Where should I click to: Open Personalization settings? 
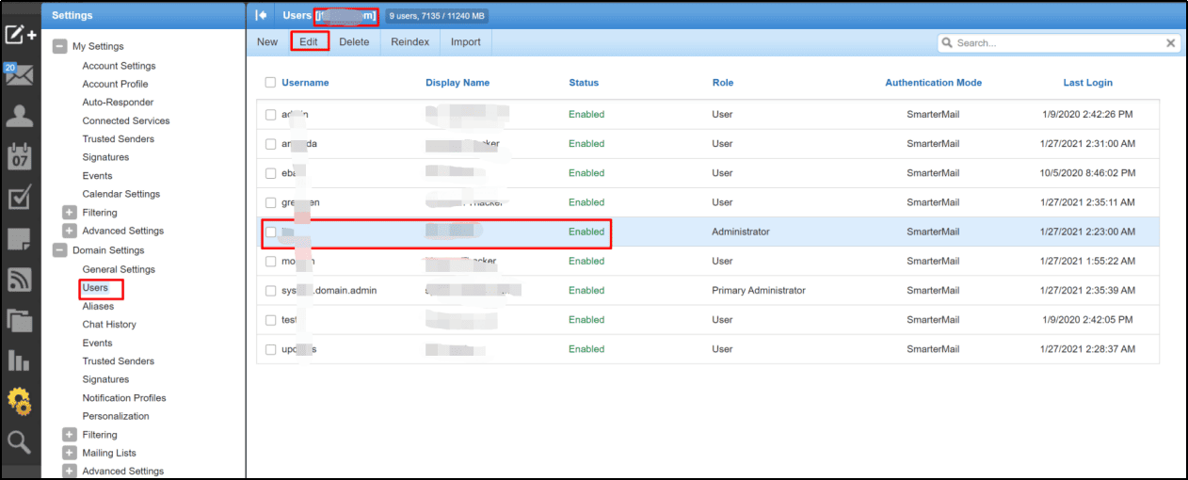pos(116,416)
